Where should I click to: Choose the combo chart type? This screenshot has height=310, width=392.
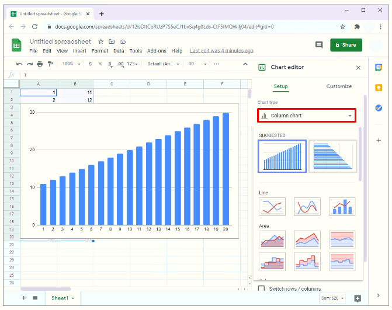point(342,207)
